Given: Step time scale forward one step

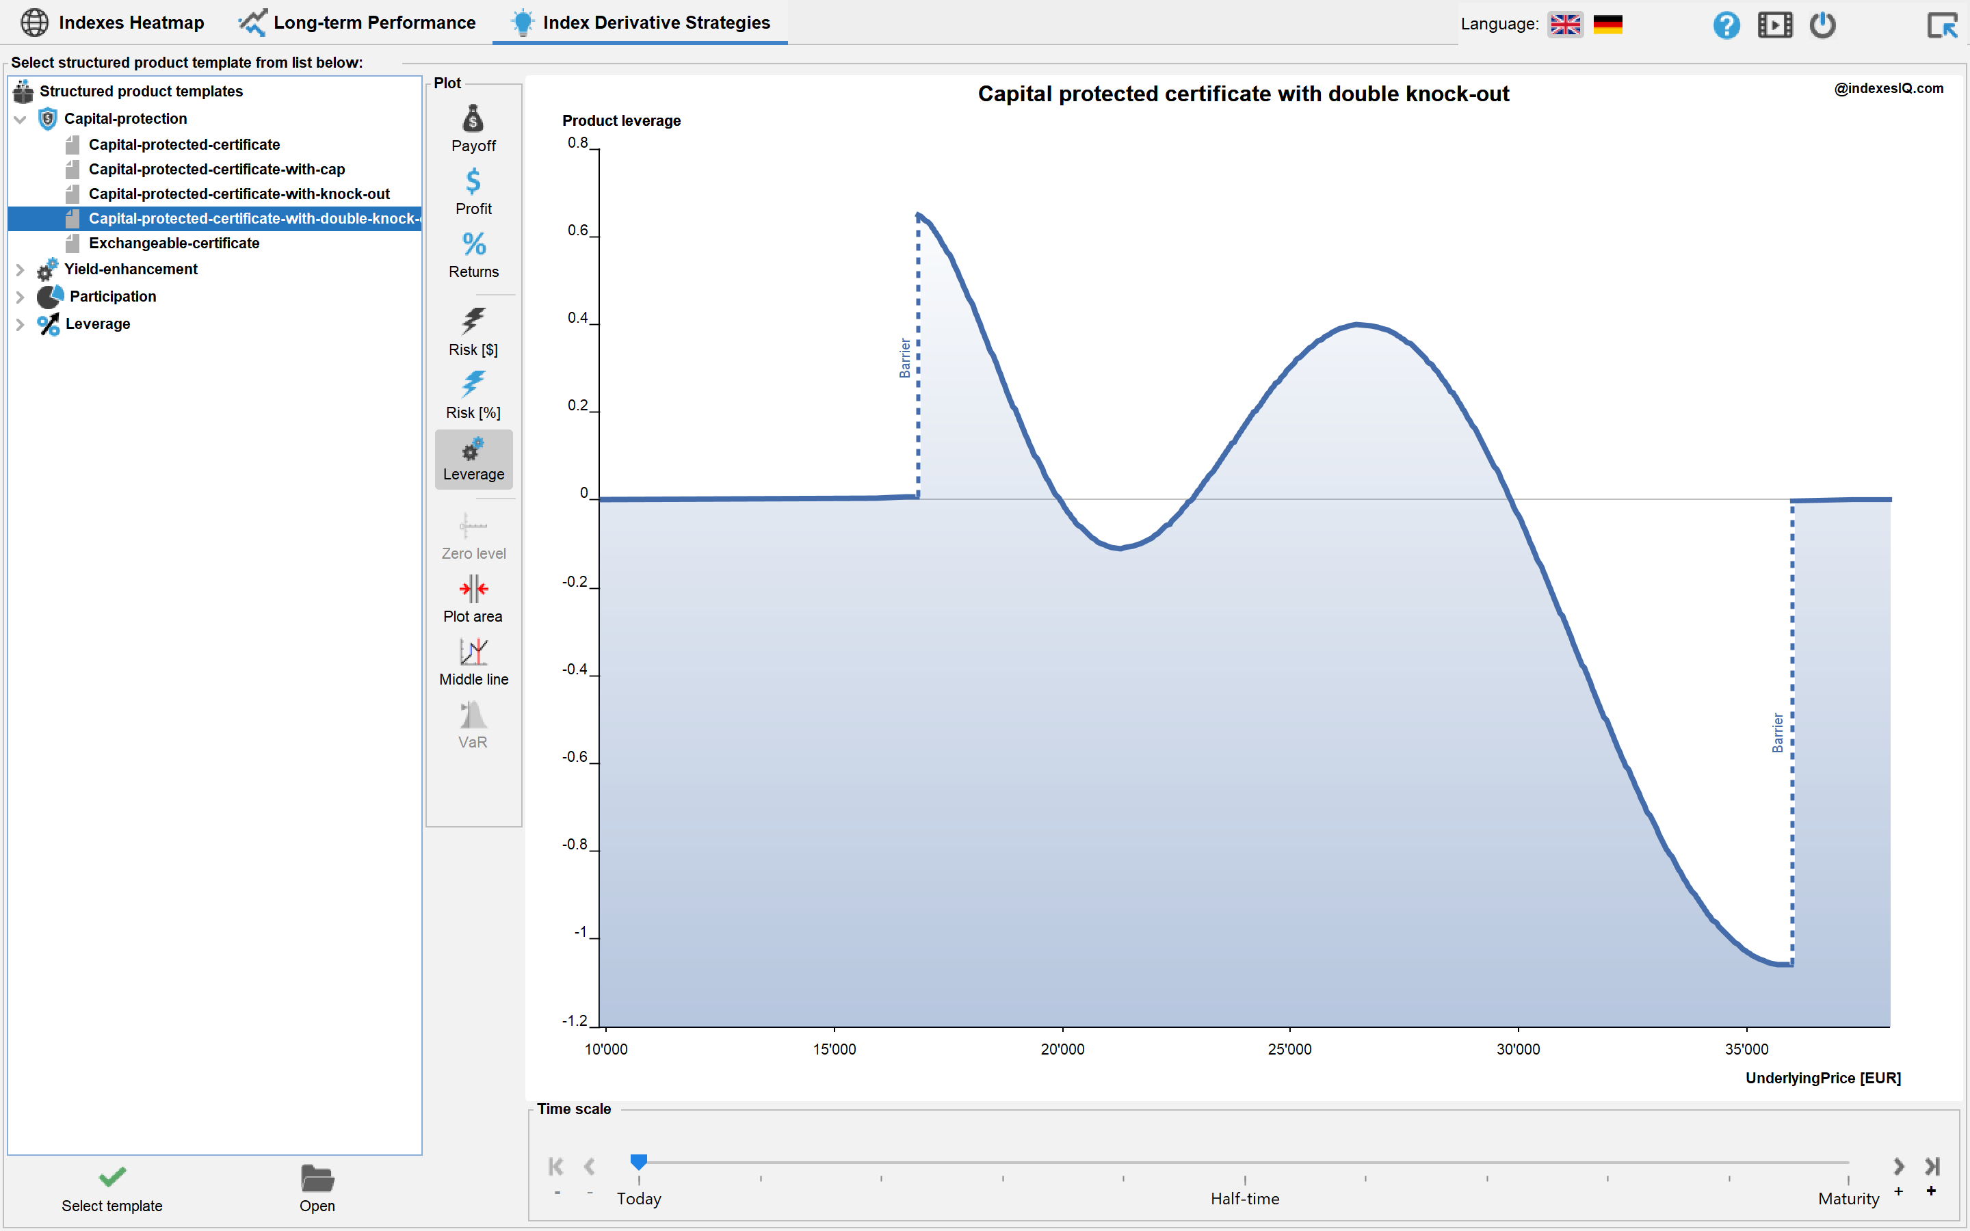Looking at the screenshot, I should click(1898, 1167).
